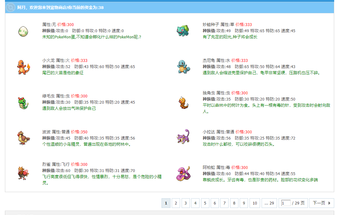
Task: Click the price 价格:333 for 妙蛙种子
Action: pyautogui.click(x=244, y=24)
